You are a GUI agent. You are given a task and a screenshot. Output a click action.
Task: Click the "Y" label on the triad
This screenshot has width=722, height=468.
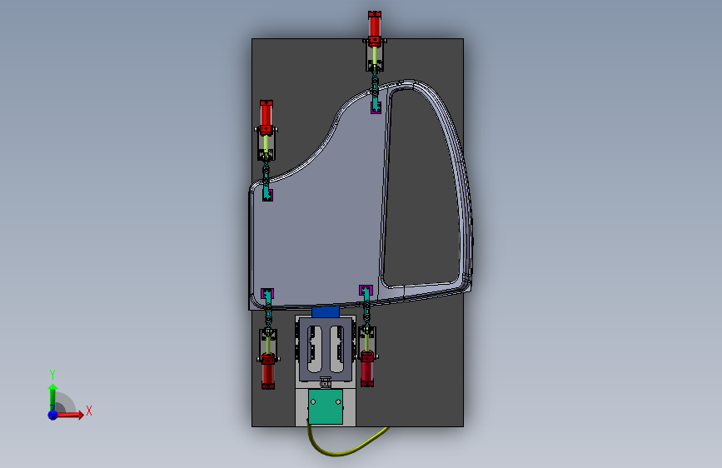[x=52, y=375]
